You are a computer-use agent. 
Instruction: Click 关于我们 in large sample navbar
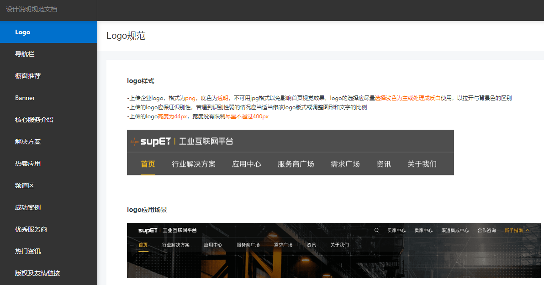click(422, 164)
